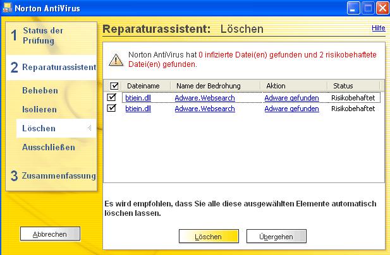Select second row Risikobehaftet status text
This screenshot has width=390, height=255.
[353, 109]
